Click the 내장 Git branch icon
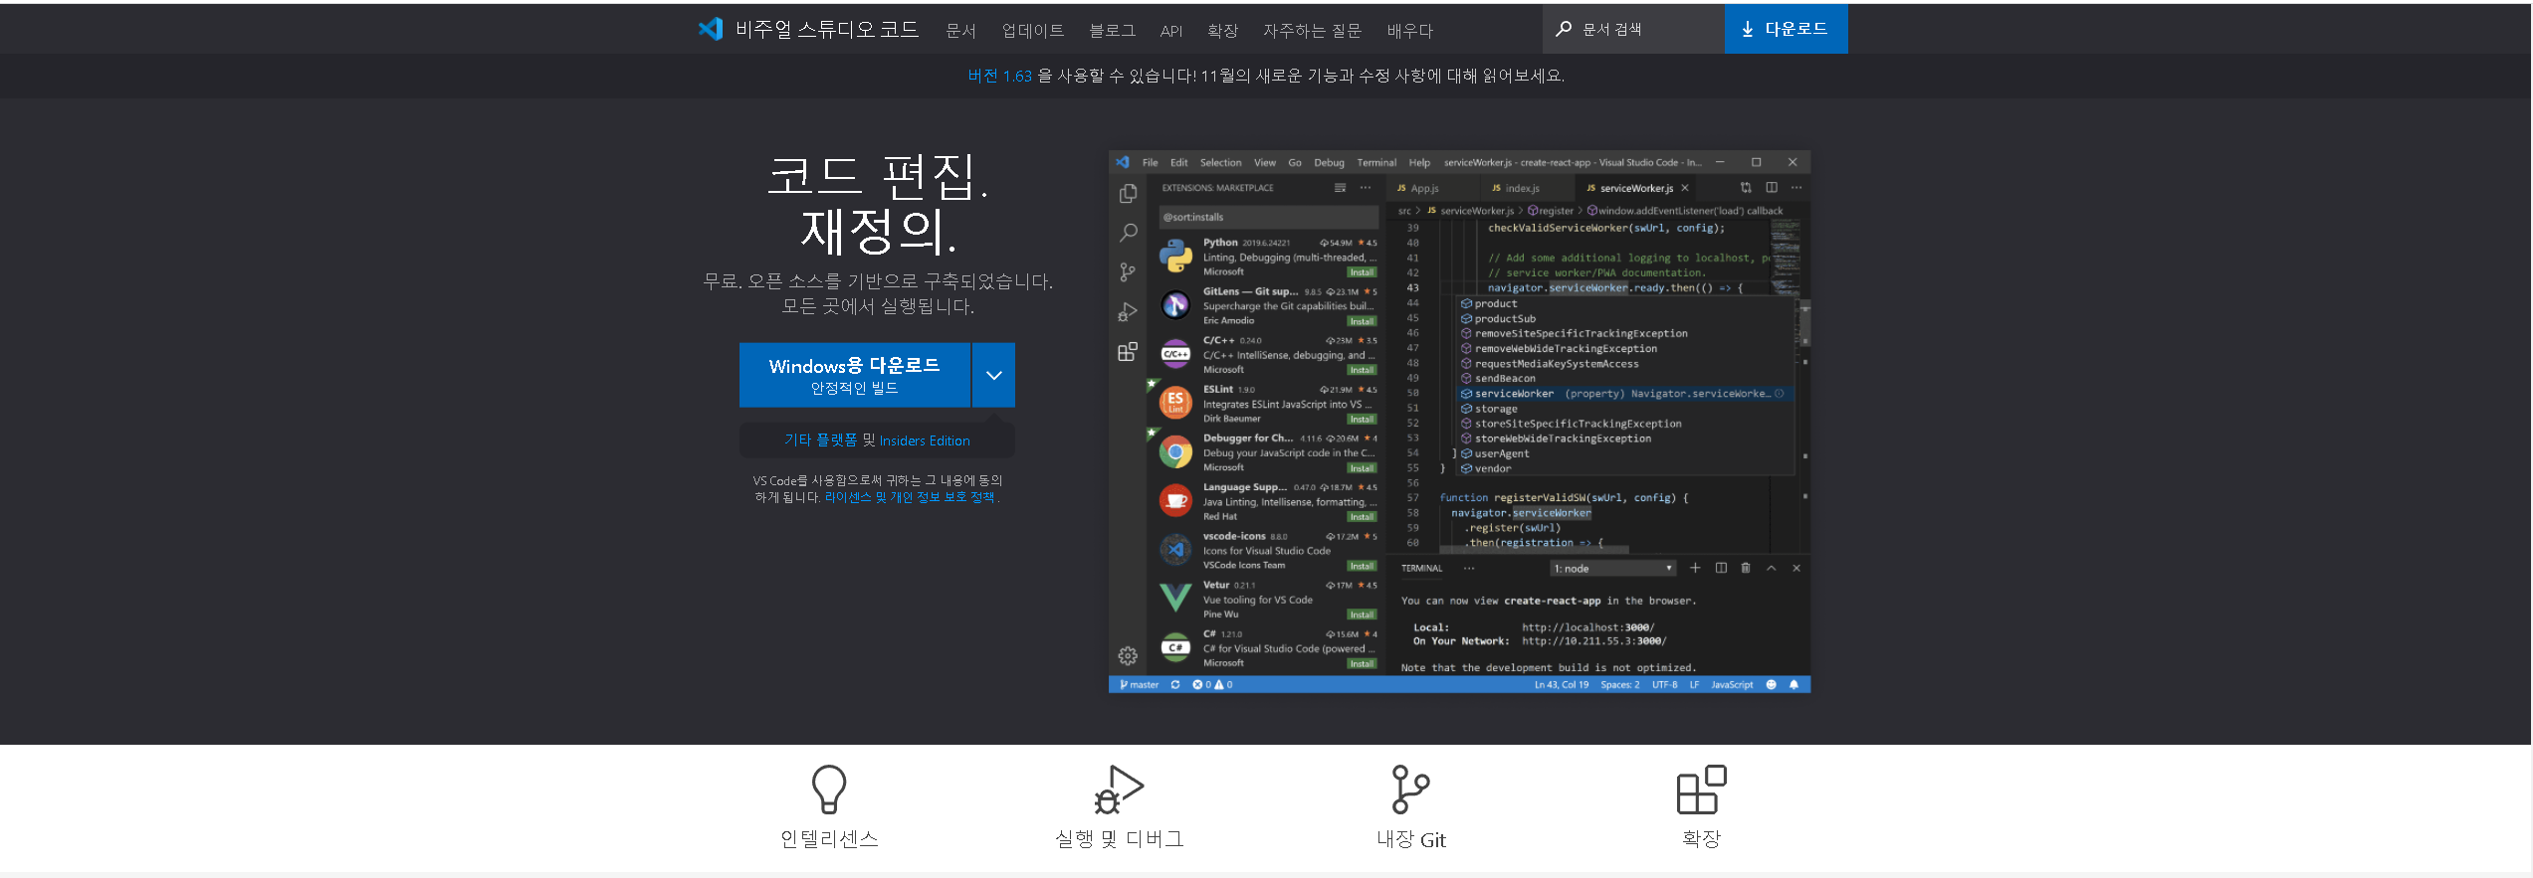Image resolution: width=2533 pixels, height=878 pixels. point(1410,790)
